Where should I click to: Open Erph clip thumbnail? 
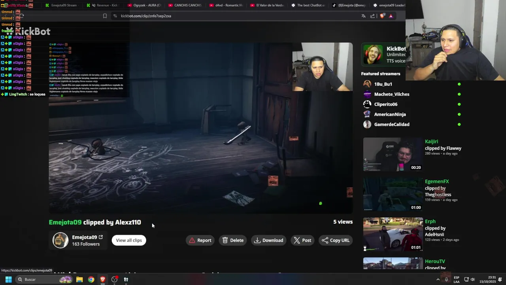[x=393, y=234]
